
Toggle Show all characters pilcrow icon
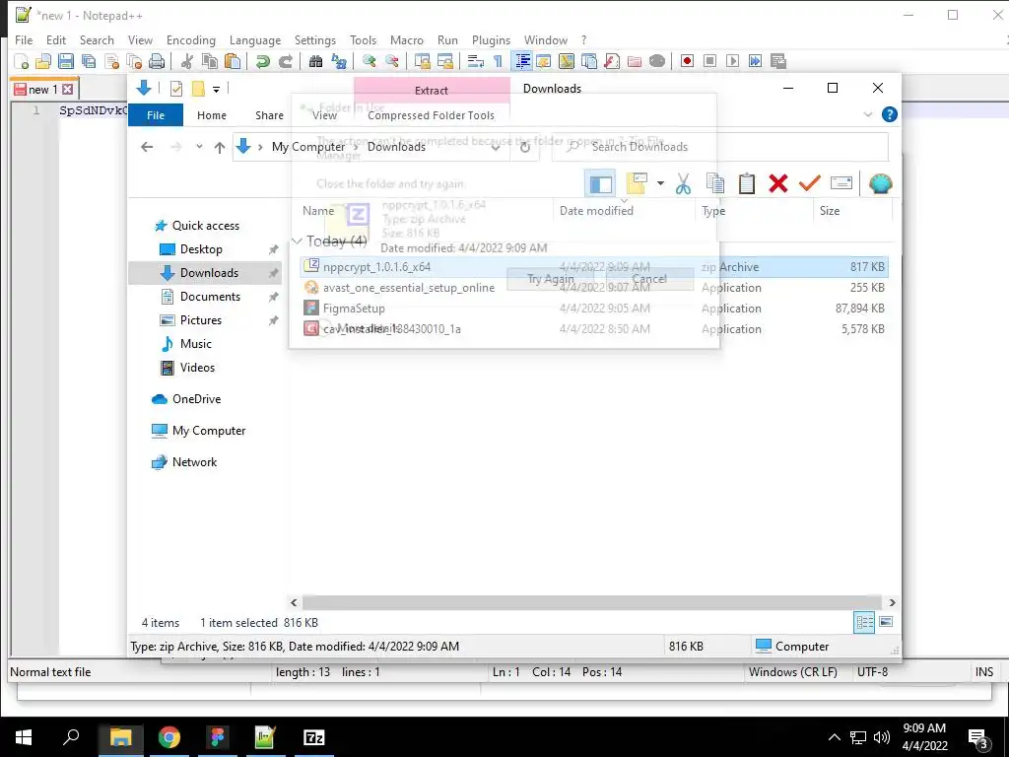click(498, 61)
